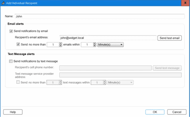Screen dimensions: 190x117
Task: Toggle Send notifications by email checkbox
Action: [11, 31]
